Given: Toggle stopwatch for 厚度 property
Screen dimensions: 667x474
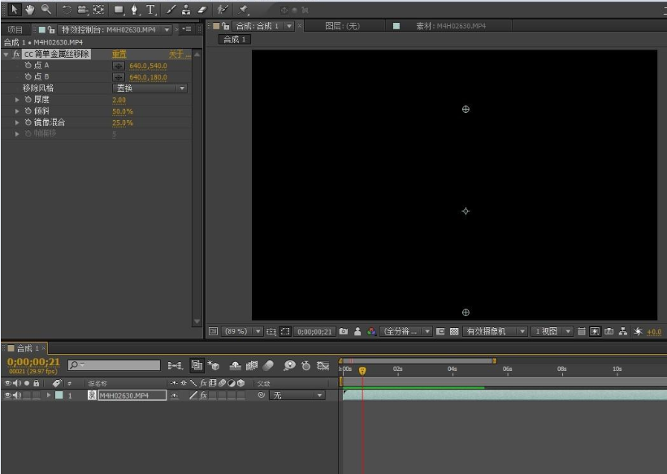Looking at the screenshot, I should 28,100.
